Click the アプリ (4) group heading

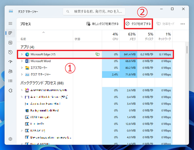point(27,47)
